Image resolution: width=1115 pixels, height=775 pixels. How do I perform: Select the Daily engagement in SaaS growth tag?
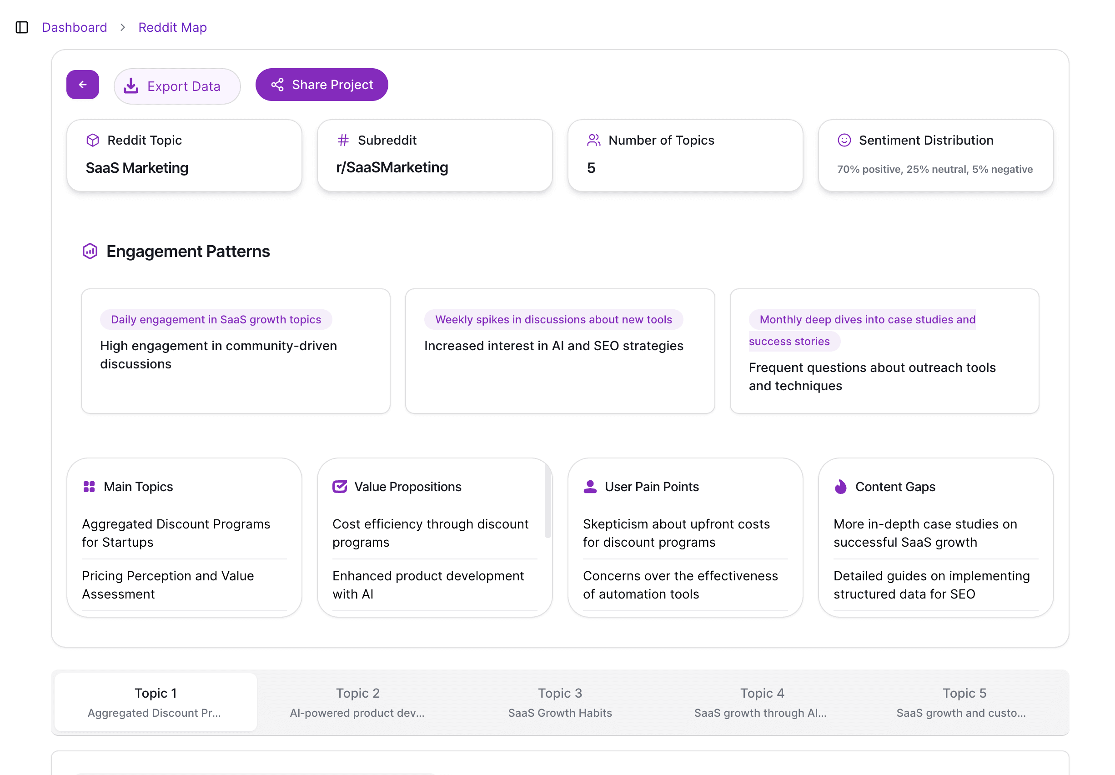216,320
